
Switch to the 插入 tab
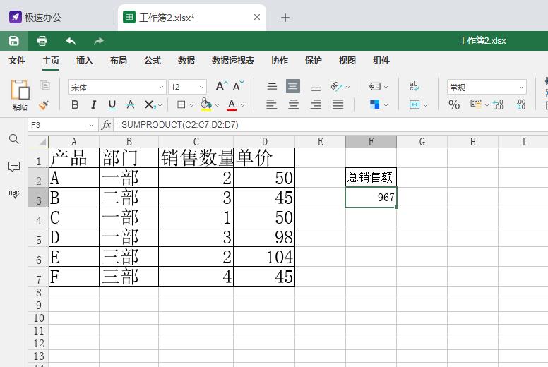[85, 61]
